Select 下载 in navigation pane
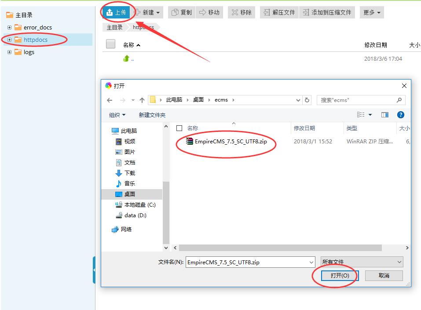 [125, 173]
